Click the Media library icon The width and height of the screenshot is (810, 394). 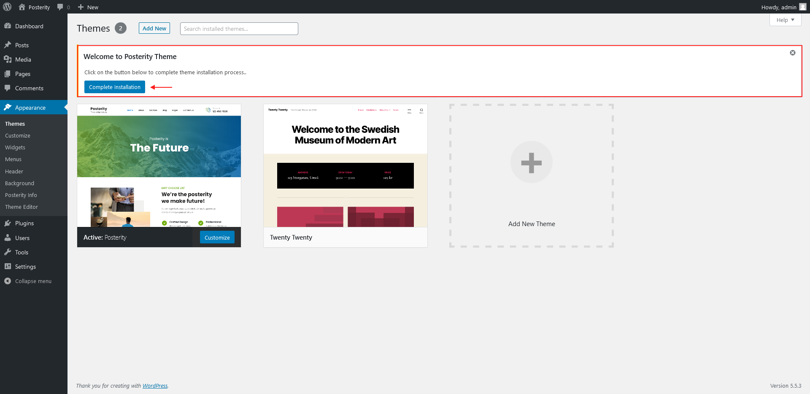click(8, 59)
